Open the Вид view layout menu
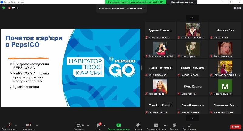Image resolution: width=243 pixels, height=131 pixels. (238, 8)
